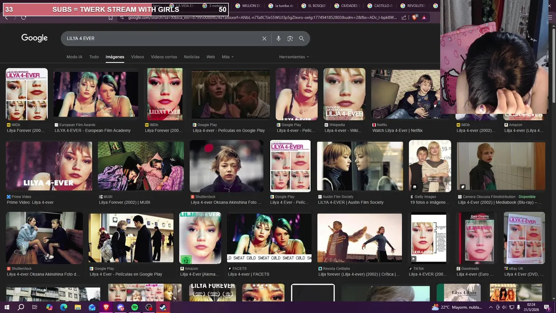556x313 pixels.
Task: Open the Revista Cintilatio angel wings image
Action: 360,238
